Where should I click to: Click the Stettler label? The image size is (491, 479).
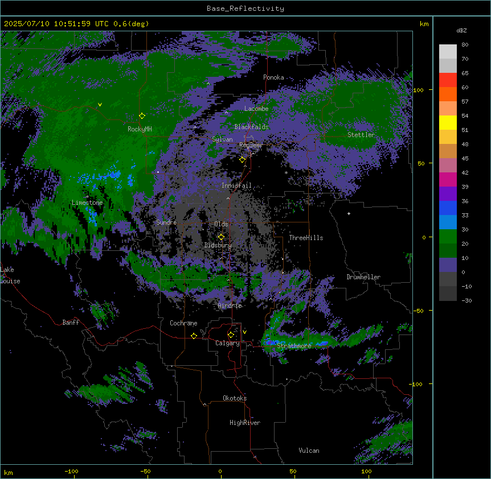point(361,135)
